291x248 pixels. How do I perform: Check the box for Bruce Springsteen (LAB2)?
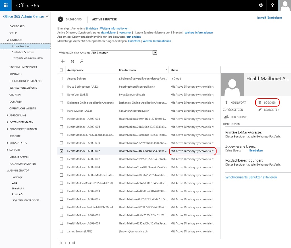pos(61,86)
